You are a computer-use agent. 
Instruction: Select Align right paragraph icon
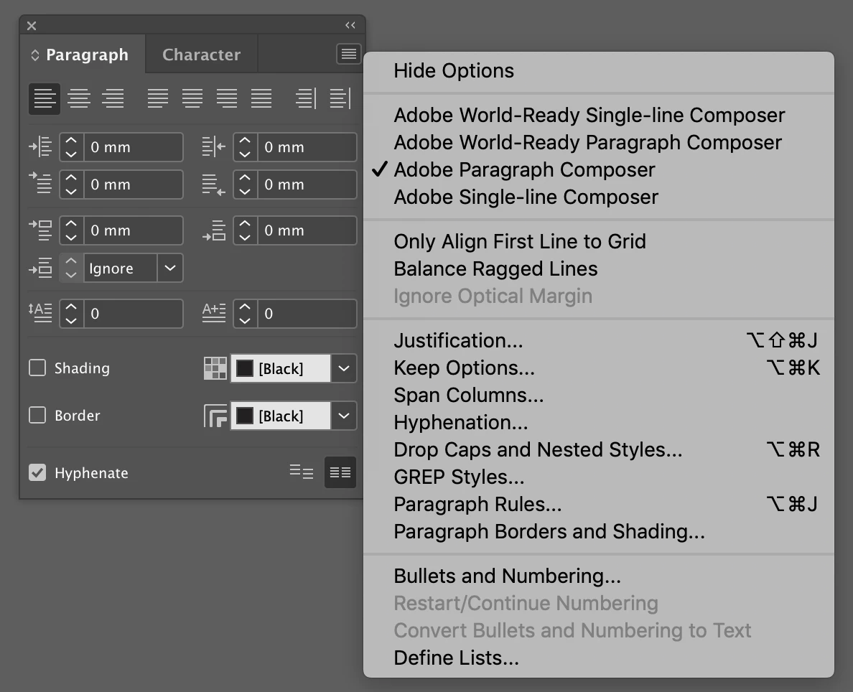[x=113, y=98]
